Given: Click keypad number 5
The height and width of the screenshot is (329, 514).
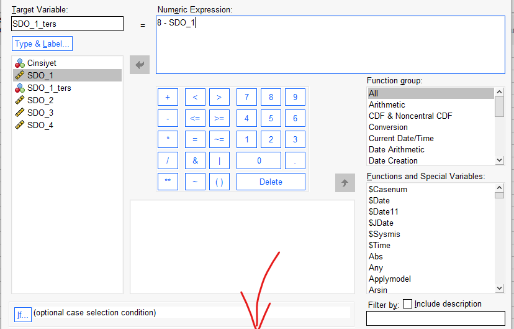Looking at the screenshot, I should 271,118.
